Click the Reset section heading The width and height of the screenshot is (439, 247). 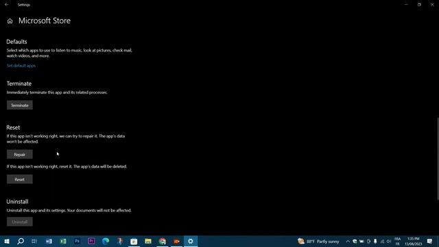point(13,128)
